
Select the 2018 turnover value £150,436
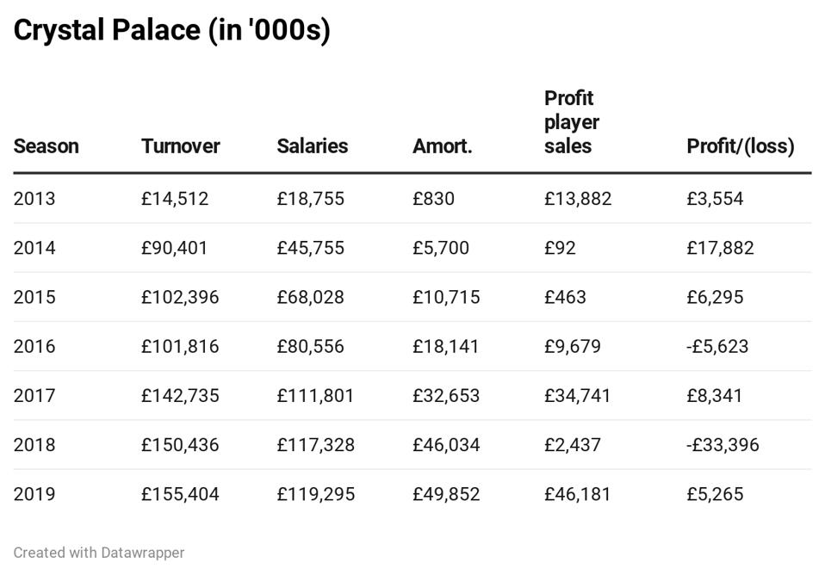tap(180, 445)
